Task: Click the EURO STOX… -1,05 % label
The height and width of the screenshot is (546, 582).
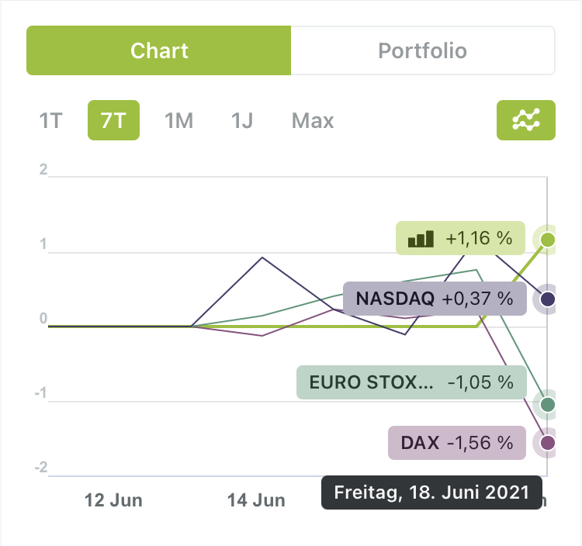Action: coord(411,382)
